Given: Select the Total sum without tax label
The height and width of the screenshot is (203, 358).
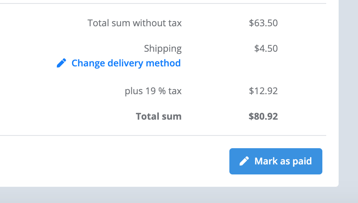Looking at the screenshot, I should tap(135, 23).
